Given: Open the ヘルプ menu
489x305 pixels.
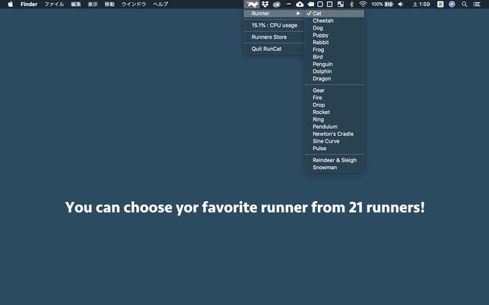Looking at the screenshot, I should [x=160, y=5].
